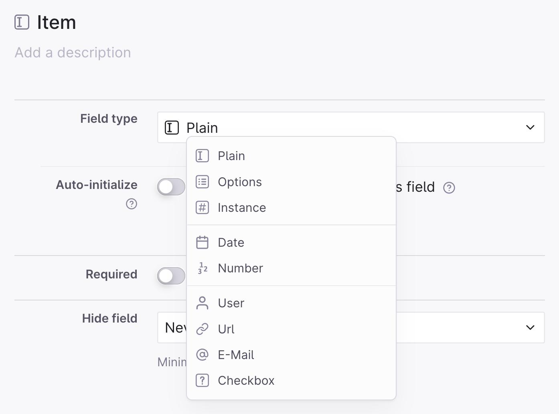The width and height of the screenshot is (559, 414).
Task: Open help icon under Auto-initialize label
Action: coord(132,204)
